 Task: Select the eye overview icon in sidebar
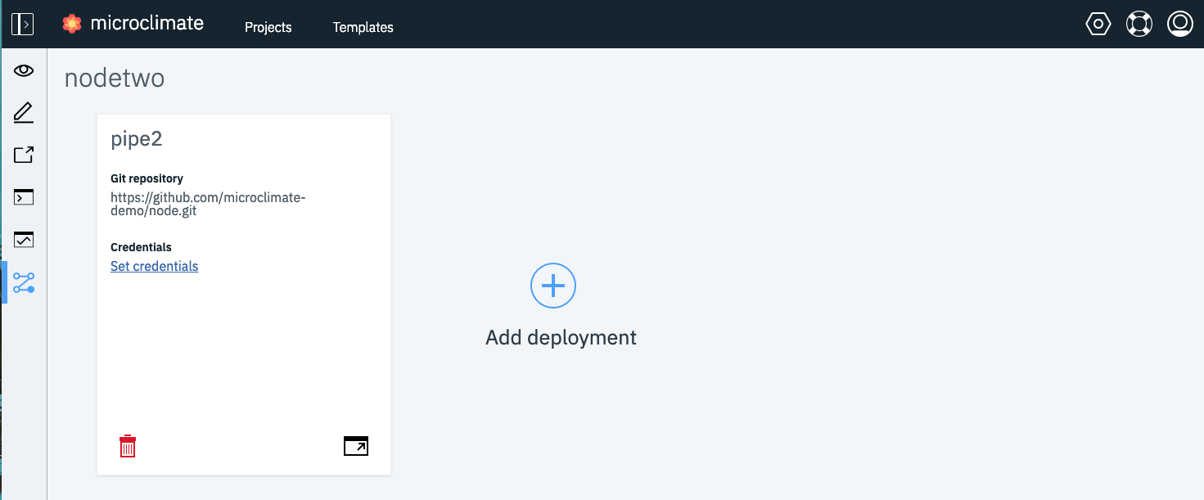click(x=24, y=70)
